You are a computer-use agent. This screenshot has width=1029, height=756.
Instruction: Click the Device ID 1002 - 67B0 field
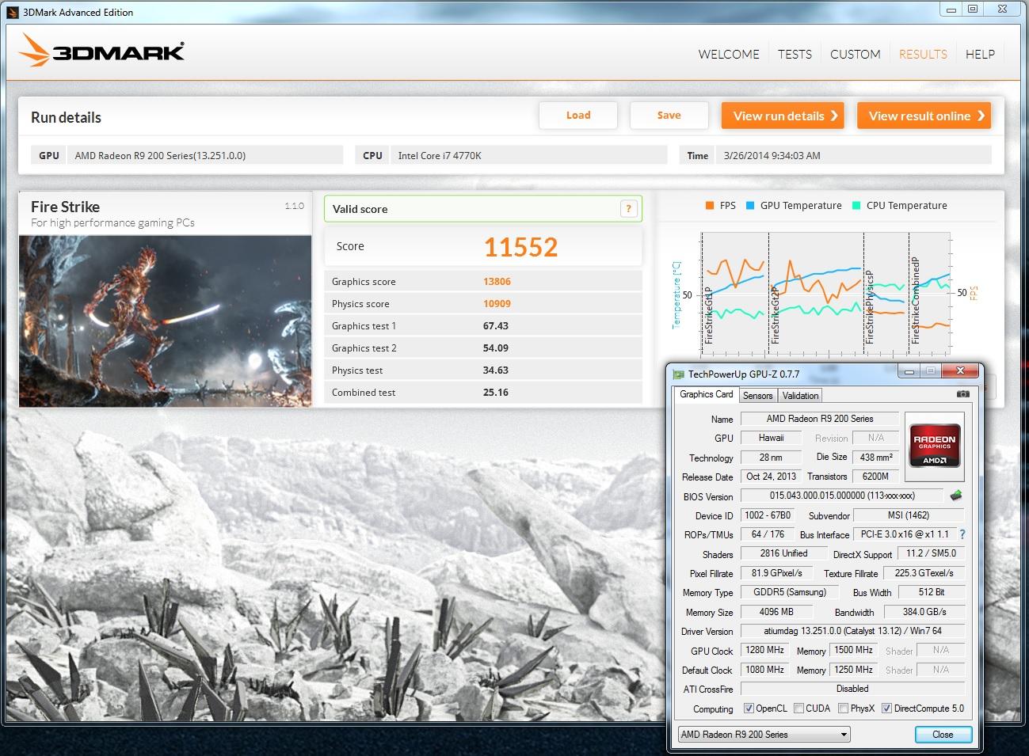(x=767, y=515)
